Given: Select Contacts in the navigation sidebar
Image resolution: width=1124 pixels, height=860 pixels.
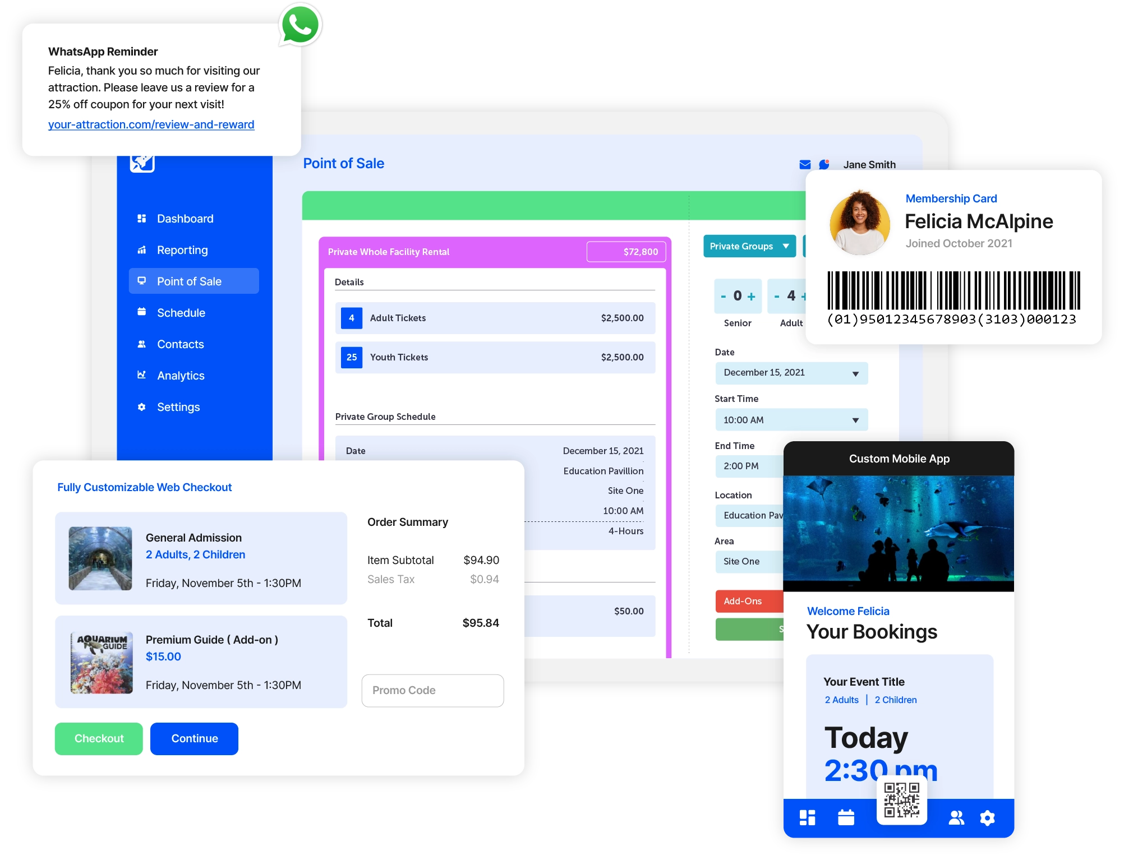Looking at the screenshot, I should [180, 344].
